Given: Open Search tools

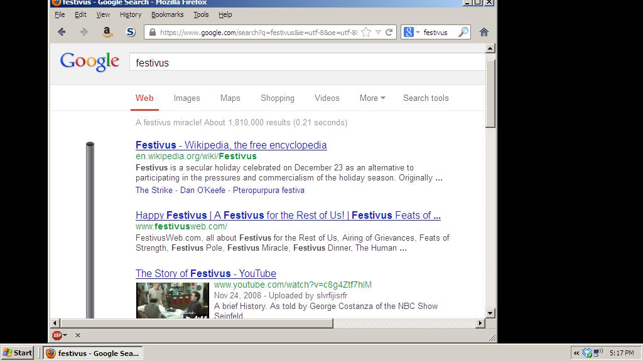Looking at the screenshot, I should [x=426, y=98].
